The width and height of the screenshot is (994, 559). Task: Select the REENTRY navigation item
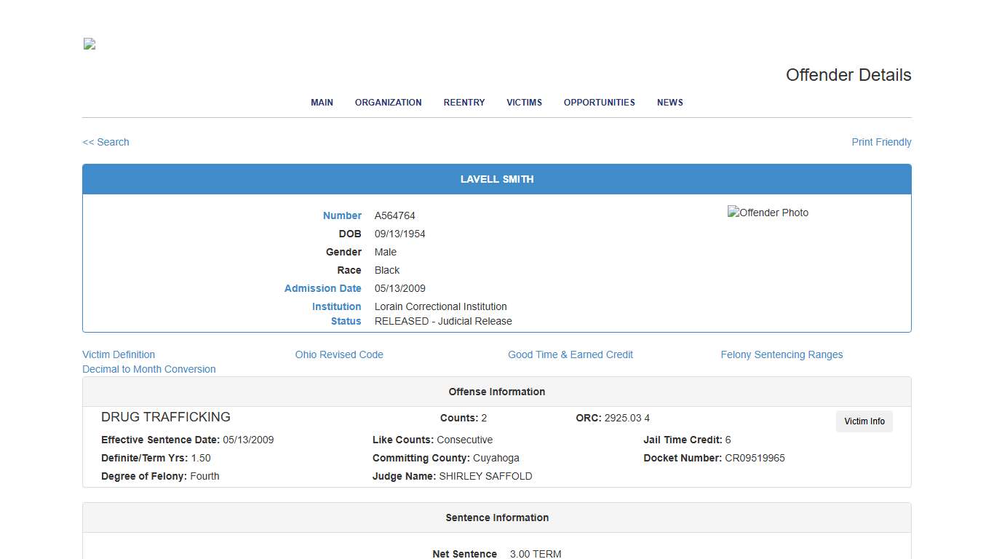point(464,103)
